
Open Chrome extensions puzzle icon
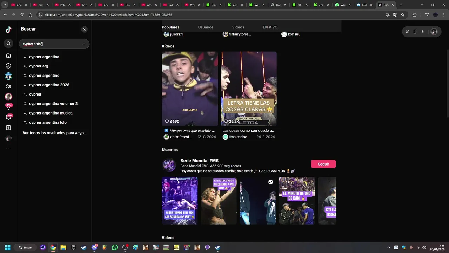tap(415, 15)
